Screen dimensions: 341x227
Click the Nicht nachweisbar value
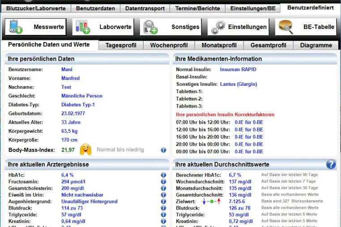pyautogui.click(x=82, y=195)
